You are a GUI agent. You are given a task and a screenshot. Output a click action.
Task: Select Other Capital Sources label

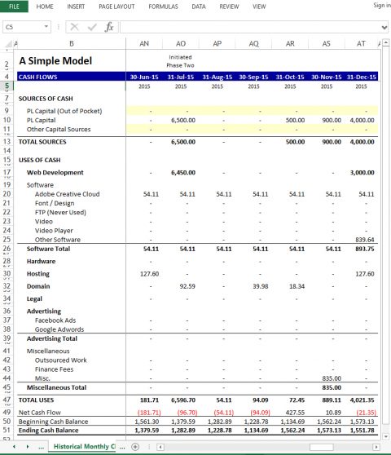[x=59, y=130]
